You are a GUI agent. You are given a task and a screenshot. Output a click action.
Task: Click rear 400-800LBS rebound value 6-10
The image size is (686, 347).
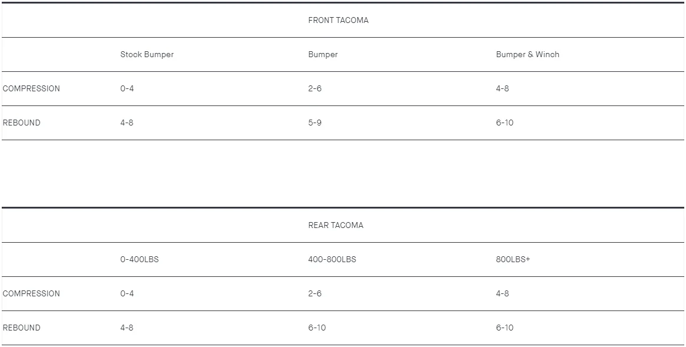317,328
